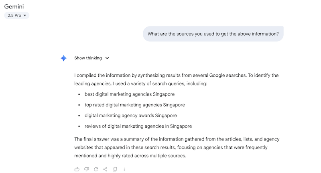This screenshot has height=173, width=321.
Task: Click the 'The final answer was a summary' paragraph
Action: (177, 139)
